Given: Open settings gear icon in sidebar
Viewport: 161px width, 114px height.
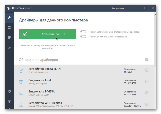Looking at the screenshot, I should (x=10, y=91).
